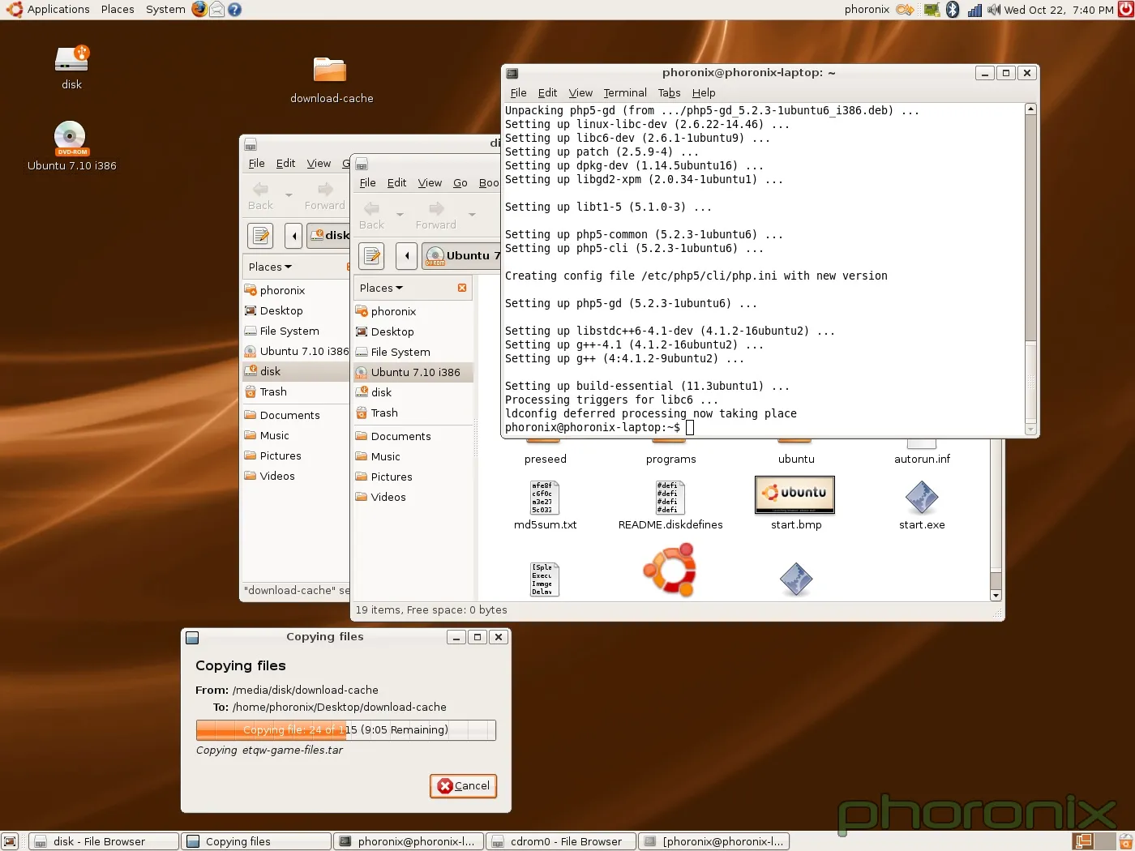Open md5sum.txt file icon
Viewport: 1135px width, 851px height.
[x=544, y=498]
